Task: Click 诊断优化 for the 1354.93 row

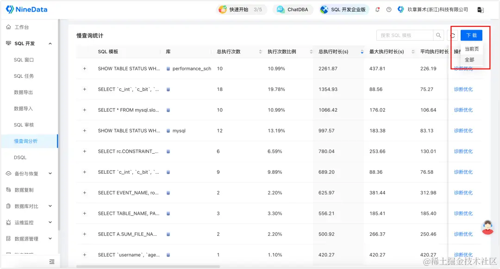Action: pos(463,89)
